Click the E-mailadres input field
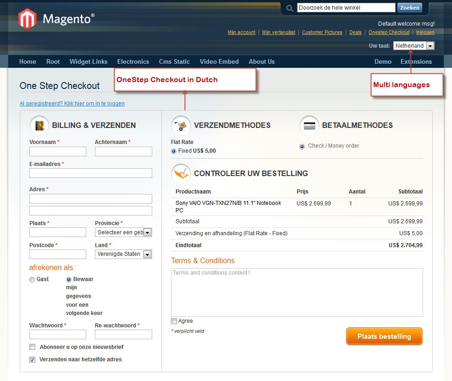The width and height of the screenshot is (452, 381). point(90,173)
